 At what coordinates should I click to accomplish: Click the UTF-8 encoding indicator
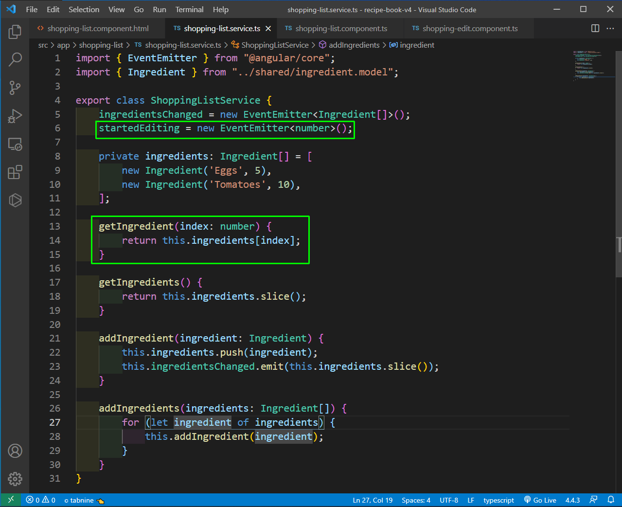[449, 500]
